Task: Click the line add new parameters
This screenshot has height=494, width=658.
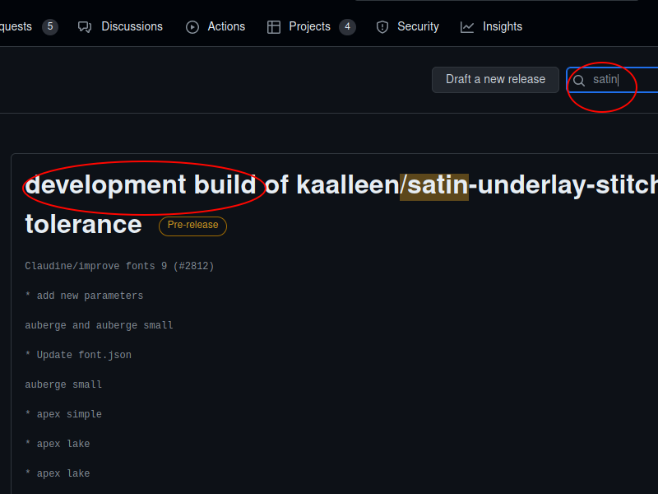Action: pyautogui.click(x=84, y=296)
